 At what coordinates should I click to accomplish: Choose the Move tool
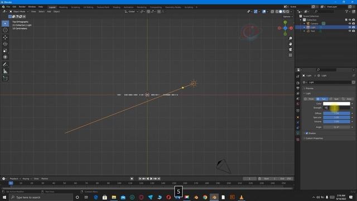[x=5, y=37]
